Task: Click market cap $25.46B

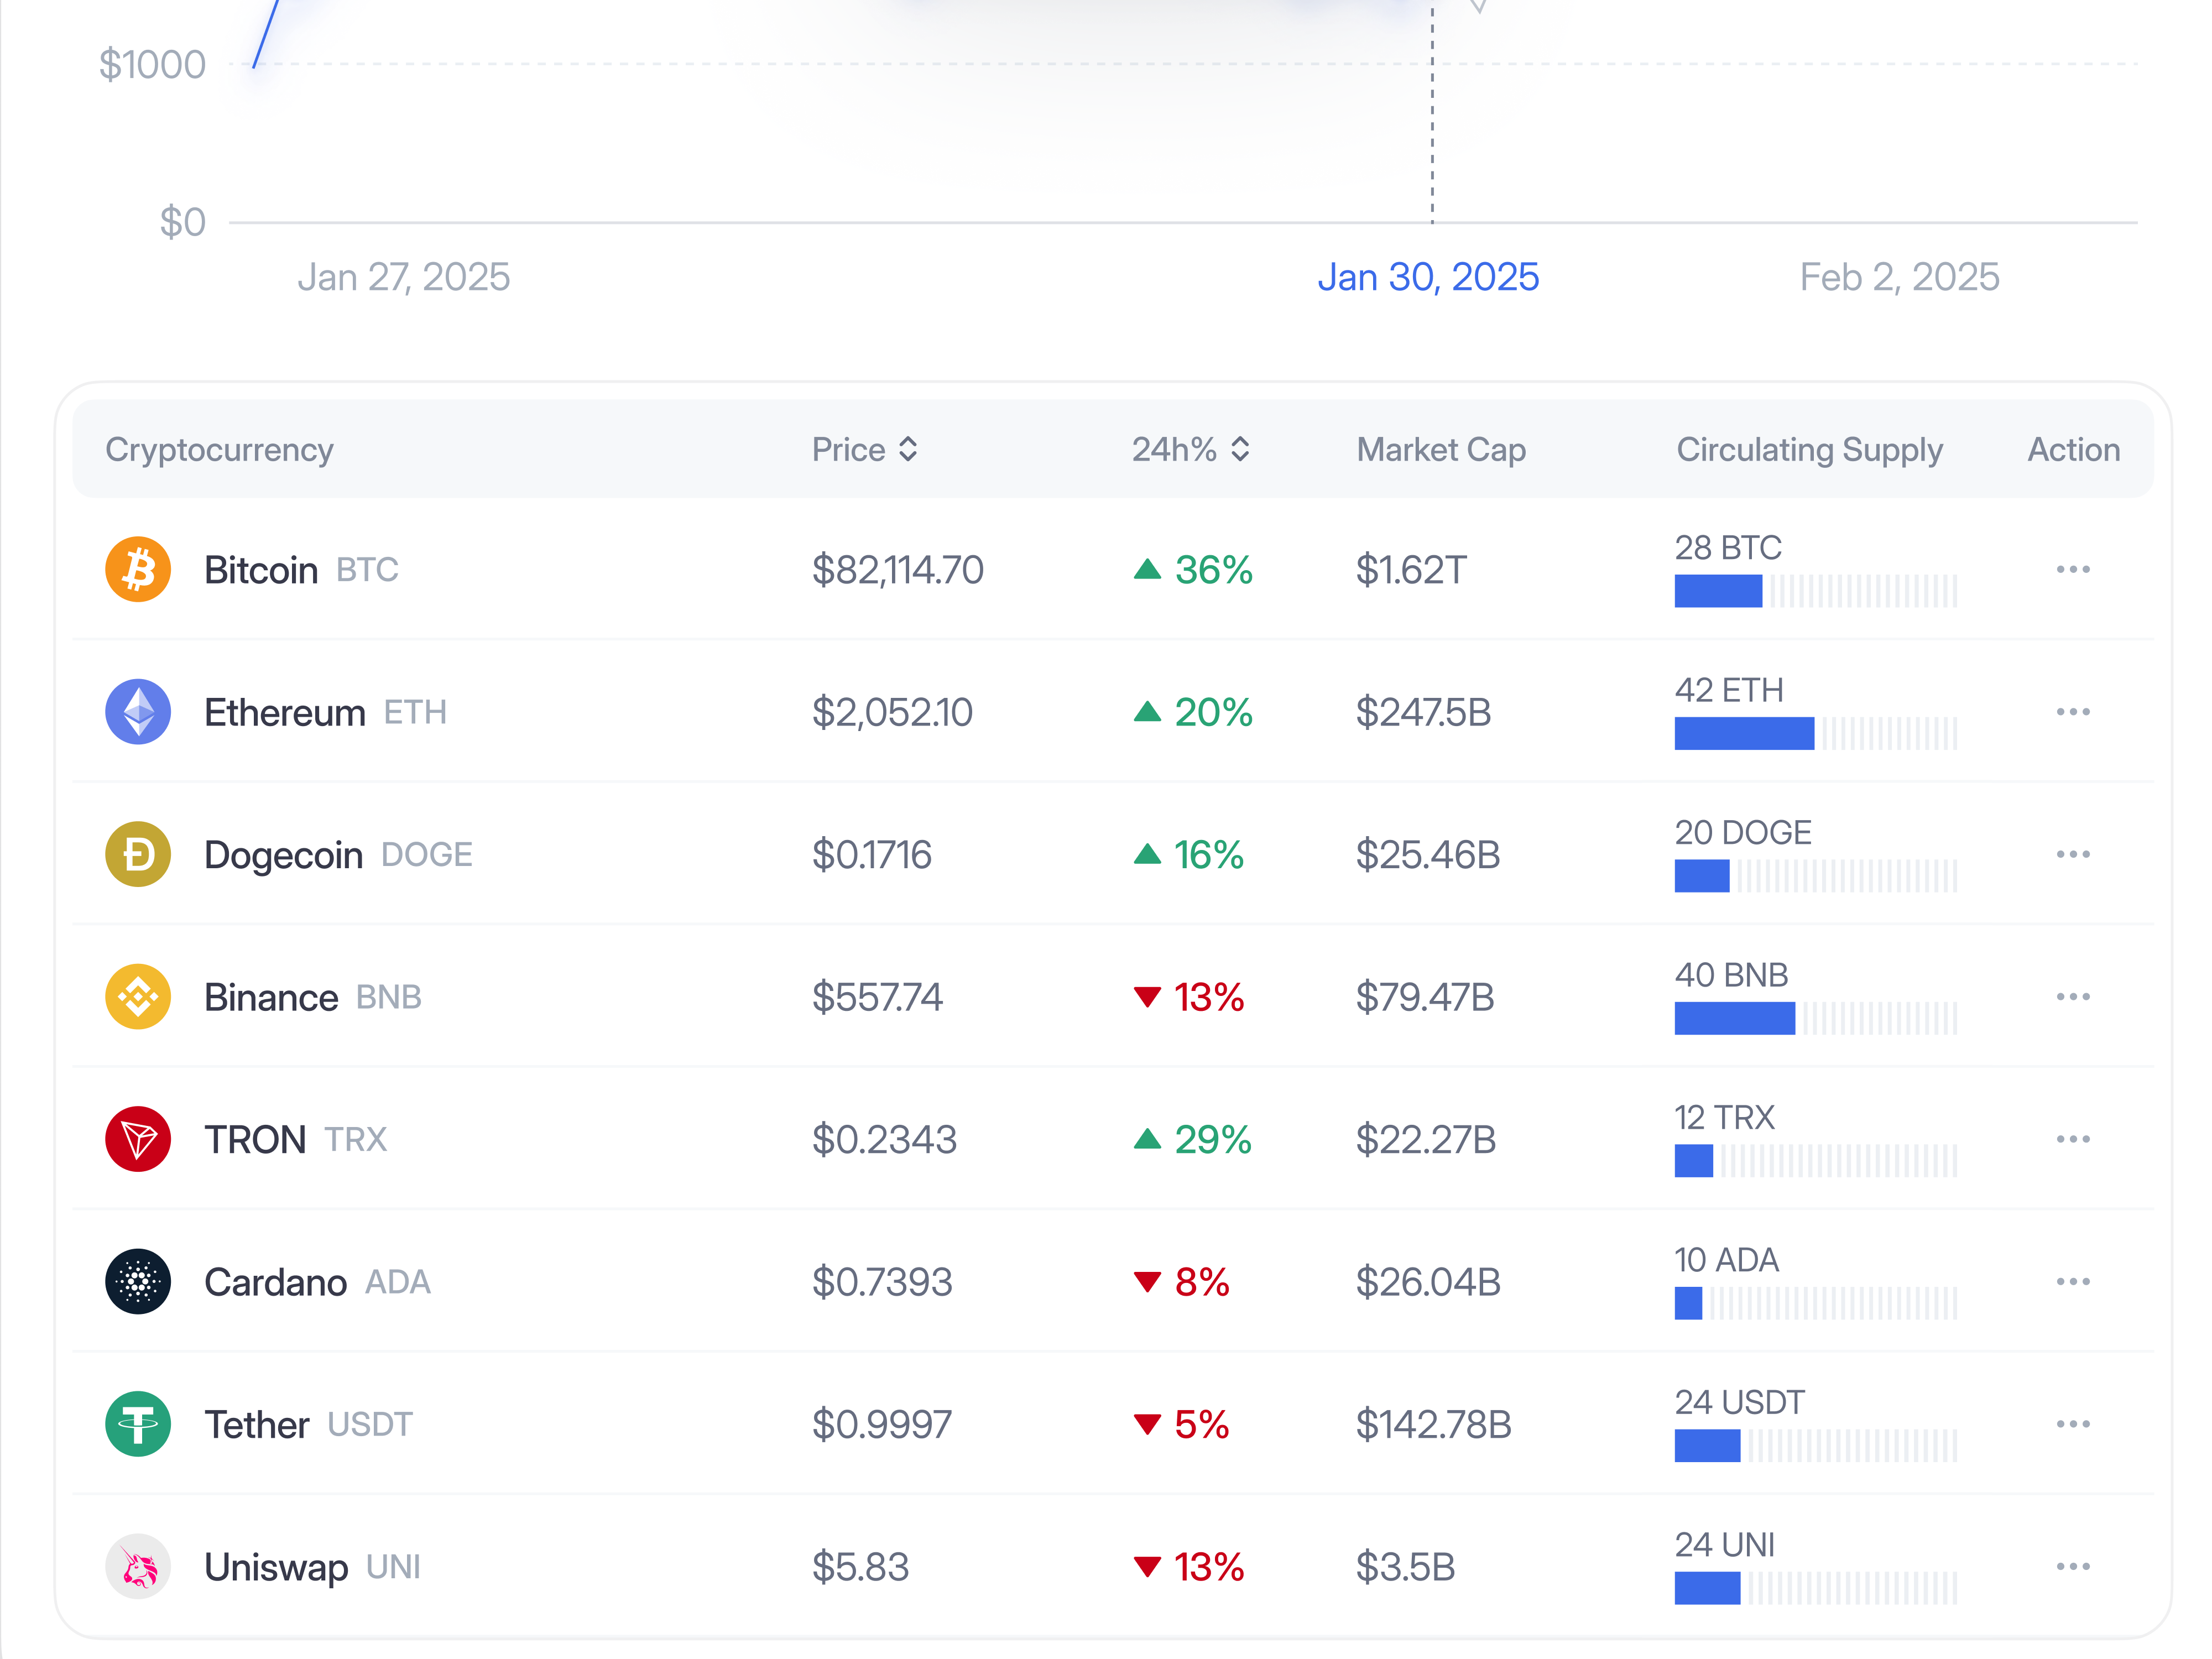Action: coord(1428,855)
